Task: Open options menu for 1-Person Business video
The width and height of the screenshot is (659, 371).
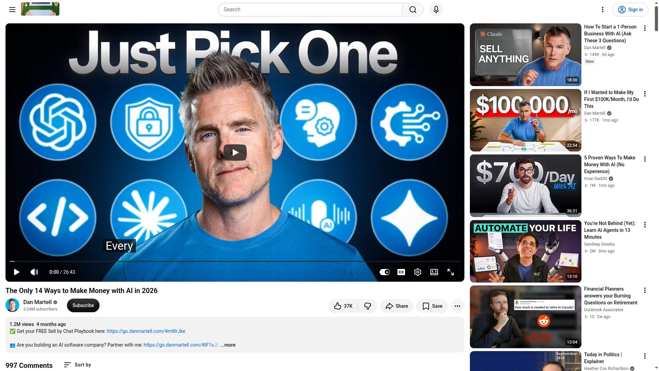Action: 645,28
